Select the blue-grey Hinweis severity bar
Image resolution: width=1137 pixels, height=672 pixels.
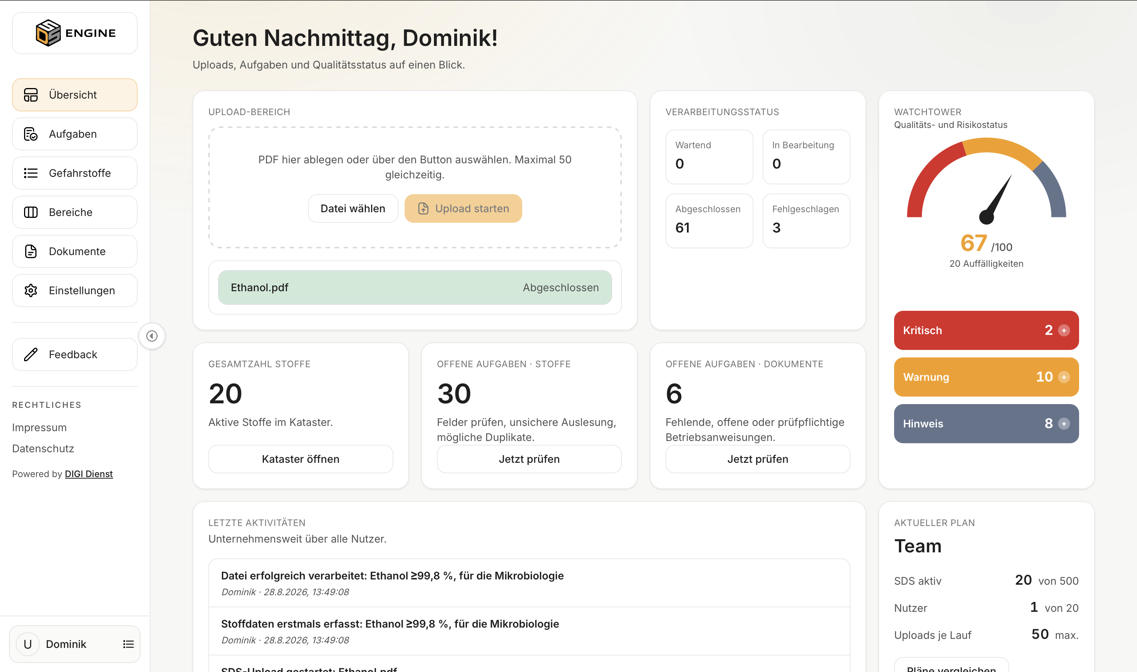click(986, 424)
